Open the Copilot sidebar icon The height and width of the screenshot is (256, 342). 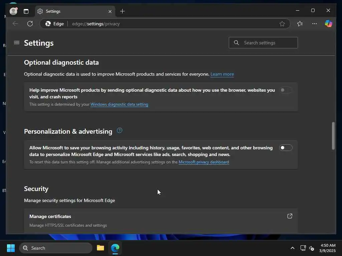coord(328,24)
